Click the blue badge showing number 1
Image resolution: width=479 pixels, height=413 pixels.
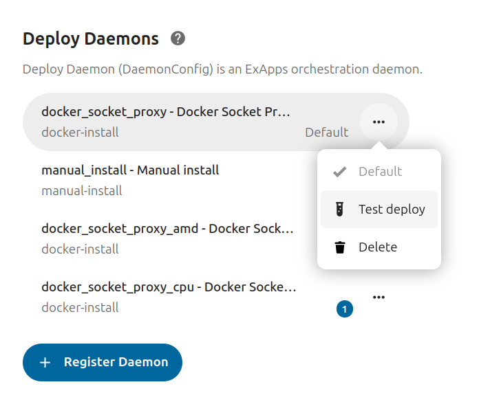(345, 309)
